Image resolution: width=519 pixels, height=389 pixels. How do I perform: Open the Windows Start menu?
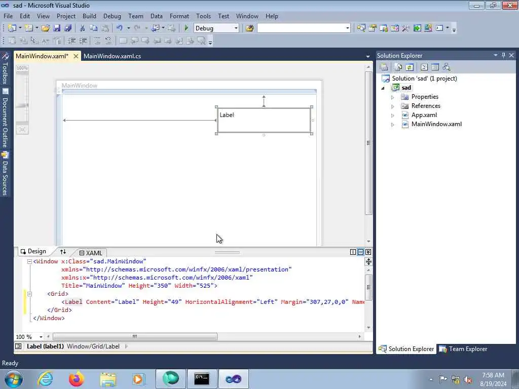14,379
